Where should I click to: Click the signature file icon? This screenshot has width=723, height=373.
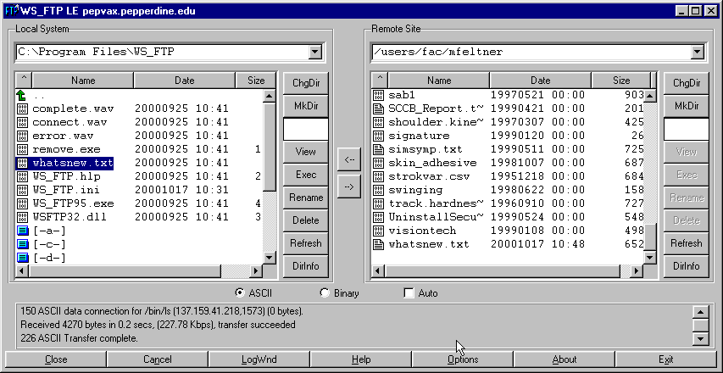click(378, 136)
